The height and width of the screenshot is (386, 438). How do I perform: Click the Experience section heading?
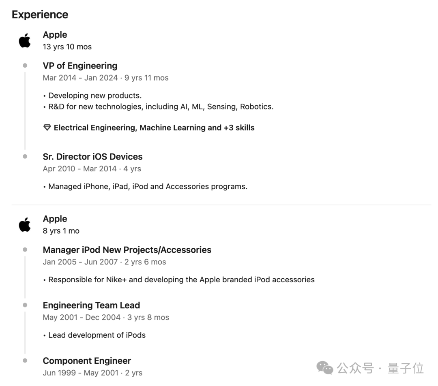(40, 15)
